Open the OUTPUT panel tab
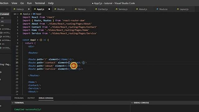 [31, 98]
